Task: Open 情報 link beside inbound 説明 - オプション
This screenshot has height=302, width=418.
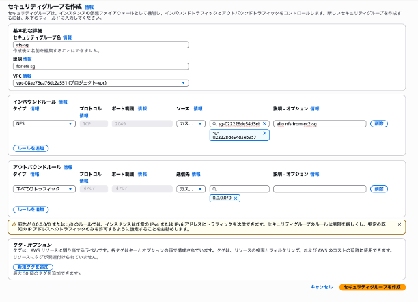Action: (315, 108)
